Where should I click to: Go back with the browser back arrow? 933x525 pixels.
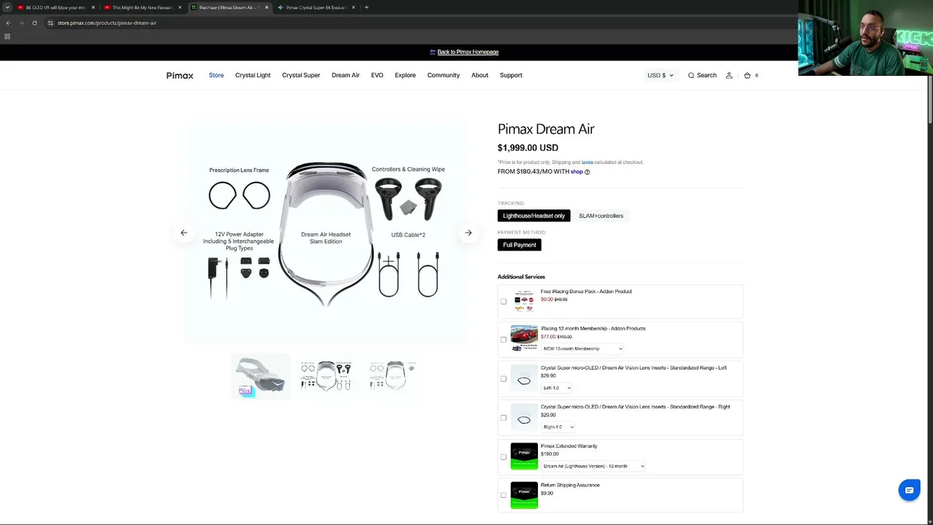(x=8, y=23)
